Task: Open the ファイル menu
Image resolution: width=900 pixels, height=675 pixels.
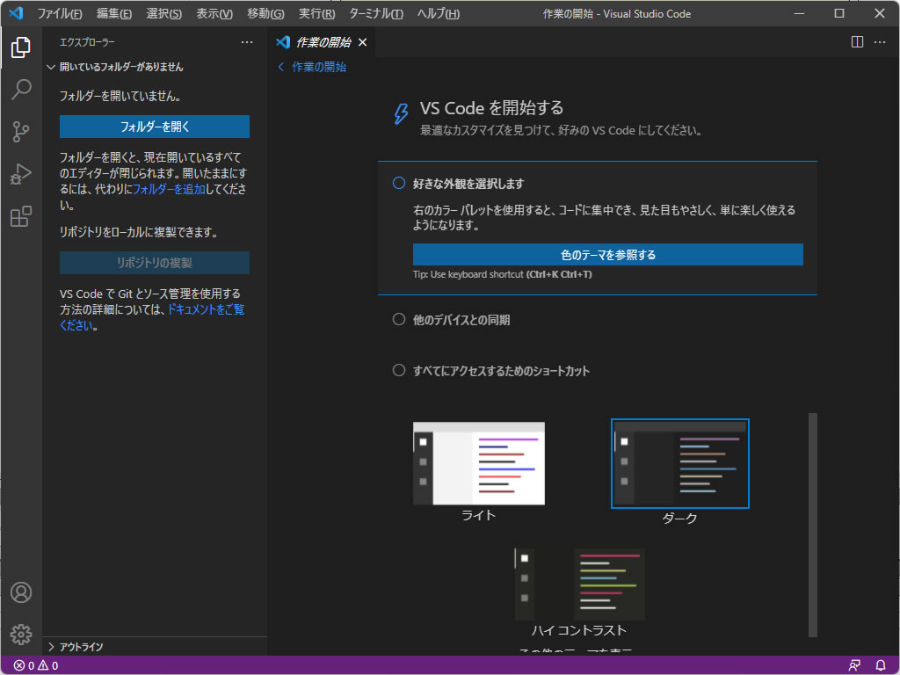Action: (59, 13)
